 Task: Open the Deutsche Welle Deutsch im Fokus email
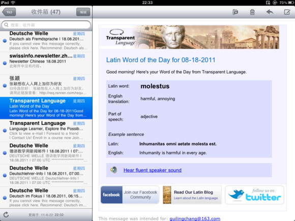(x=46, y=198)
